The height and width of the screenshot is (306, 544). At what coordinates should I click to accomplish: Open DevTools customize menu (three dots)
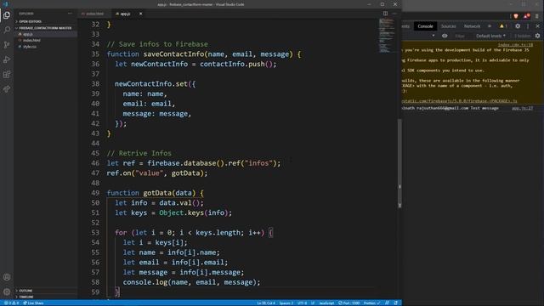[x=528, y=26]
